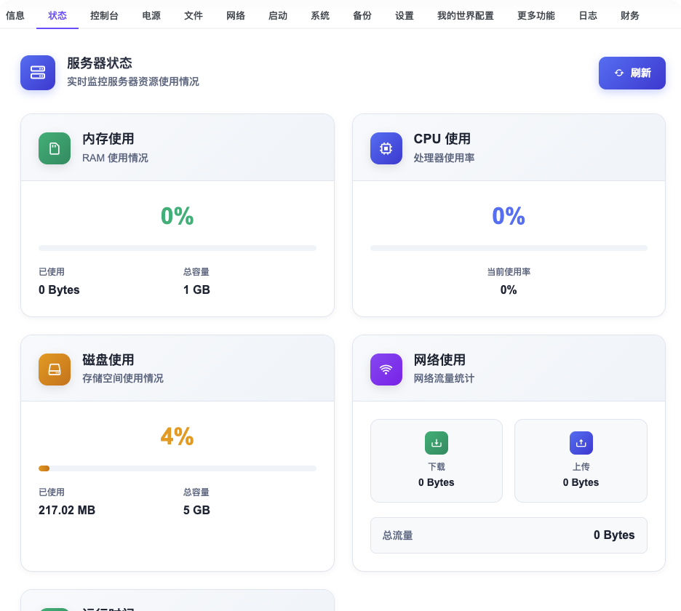Click the blue upload icon
The width and height of the screenshot is (681, 611).
[581, 443]
